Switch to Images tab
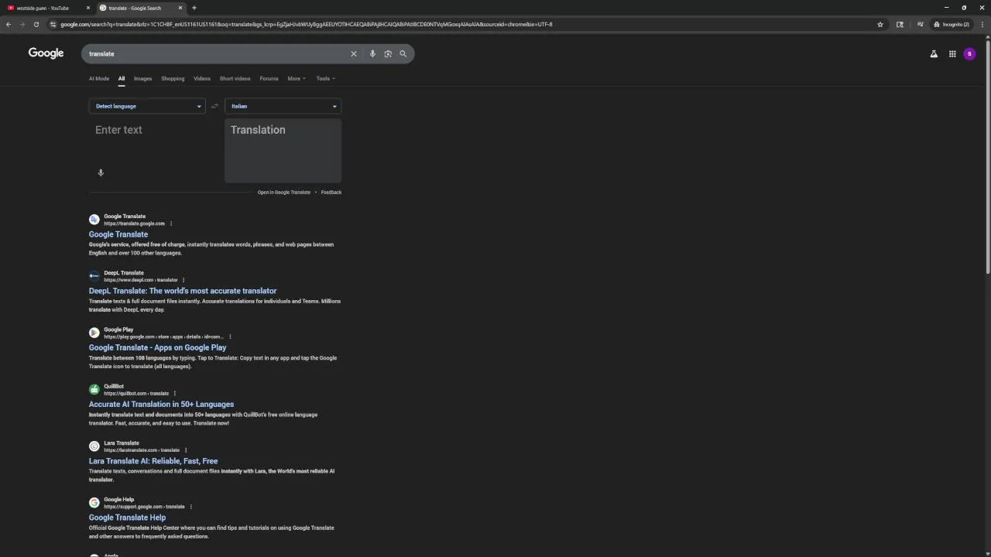The height and width of the screenshot is (557, 991). click(142, 78)
